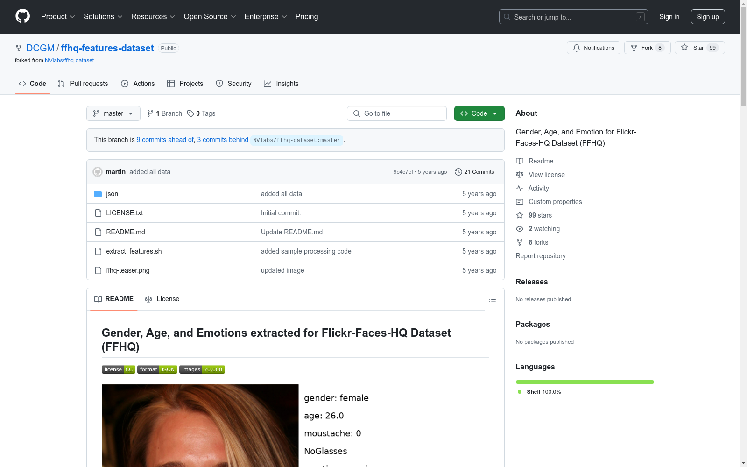The height and width of the screenshot is (467, 747).
Task: Star this repository
Action: pos(699,48)
